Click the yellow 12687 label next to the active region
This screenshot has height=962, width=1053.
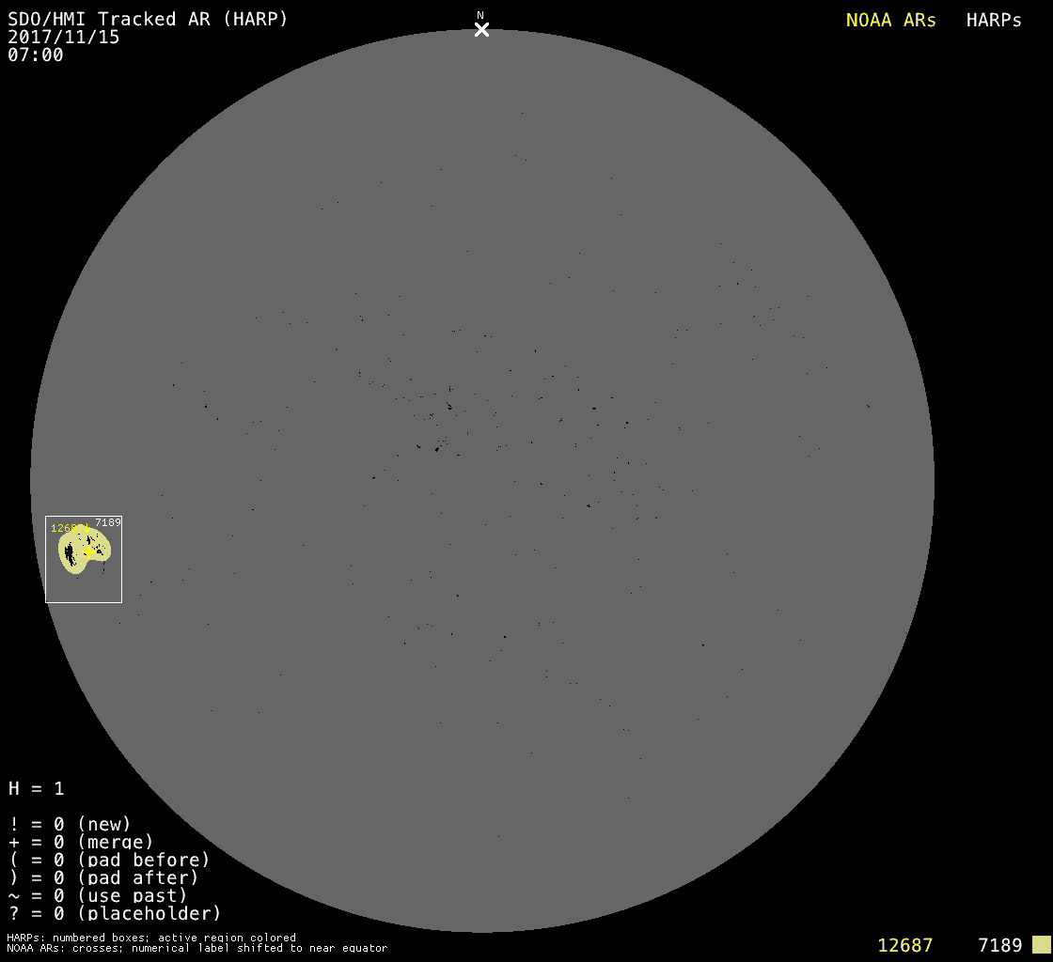(x=67, y=528)
